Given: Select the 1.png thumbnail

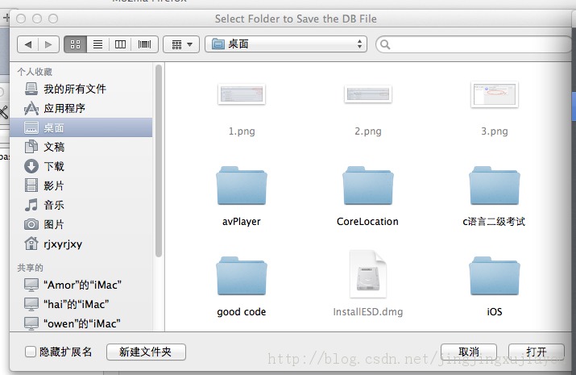Looking at the screenshot, I should [x=241, y=95].
